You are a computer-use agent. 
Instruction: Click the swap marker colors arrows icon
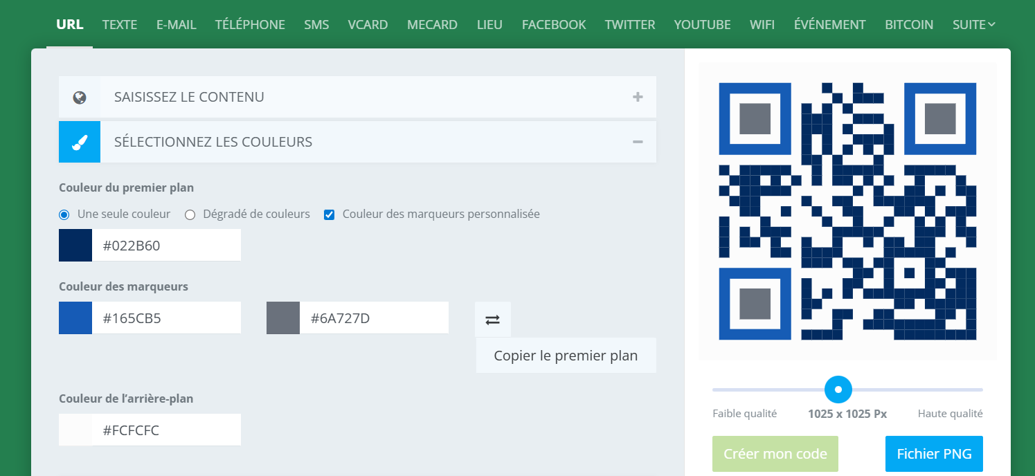[492, 320]
